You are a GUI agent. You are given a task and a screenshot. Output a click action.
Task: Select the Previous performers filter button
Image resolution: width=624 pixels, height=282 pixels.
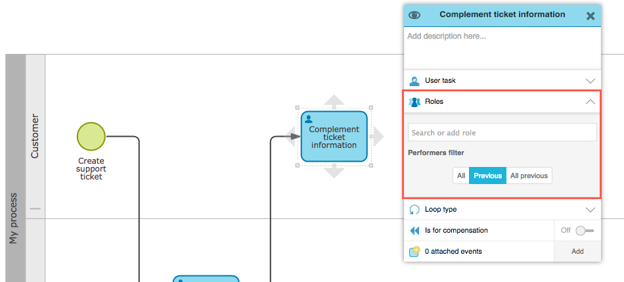point(488,176)
